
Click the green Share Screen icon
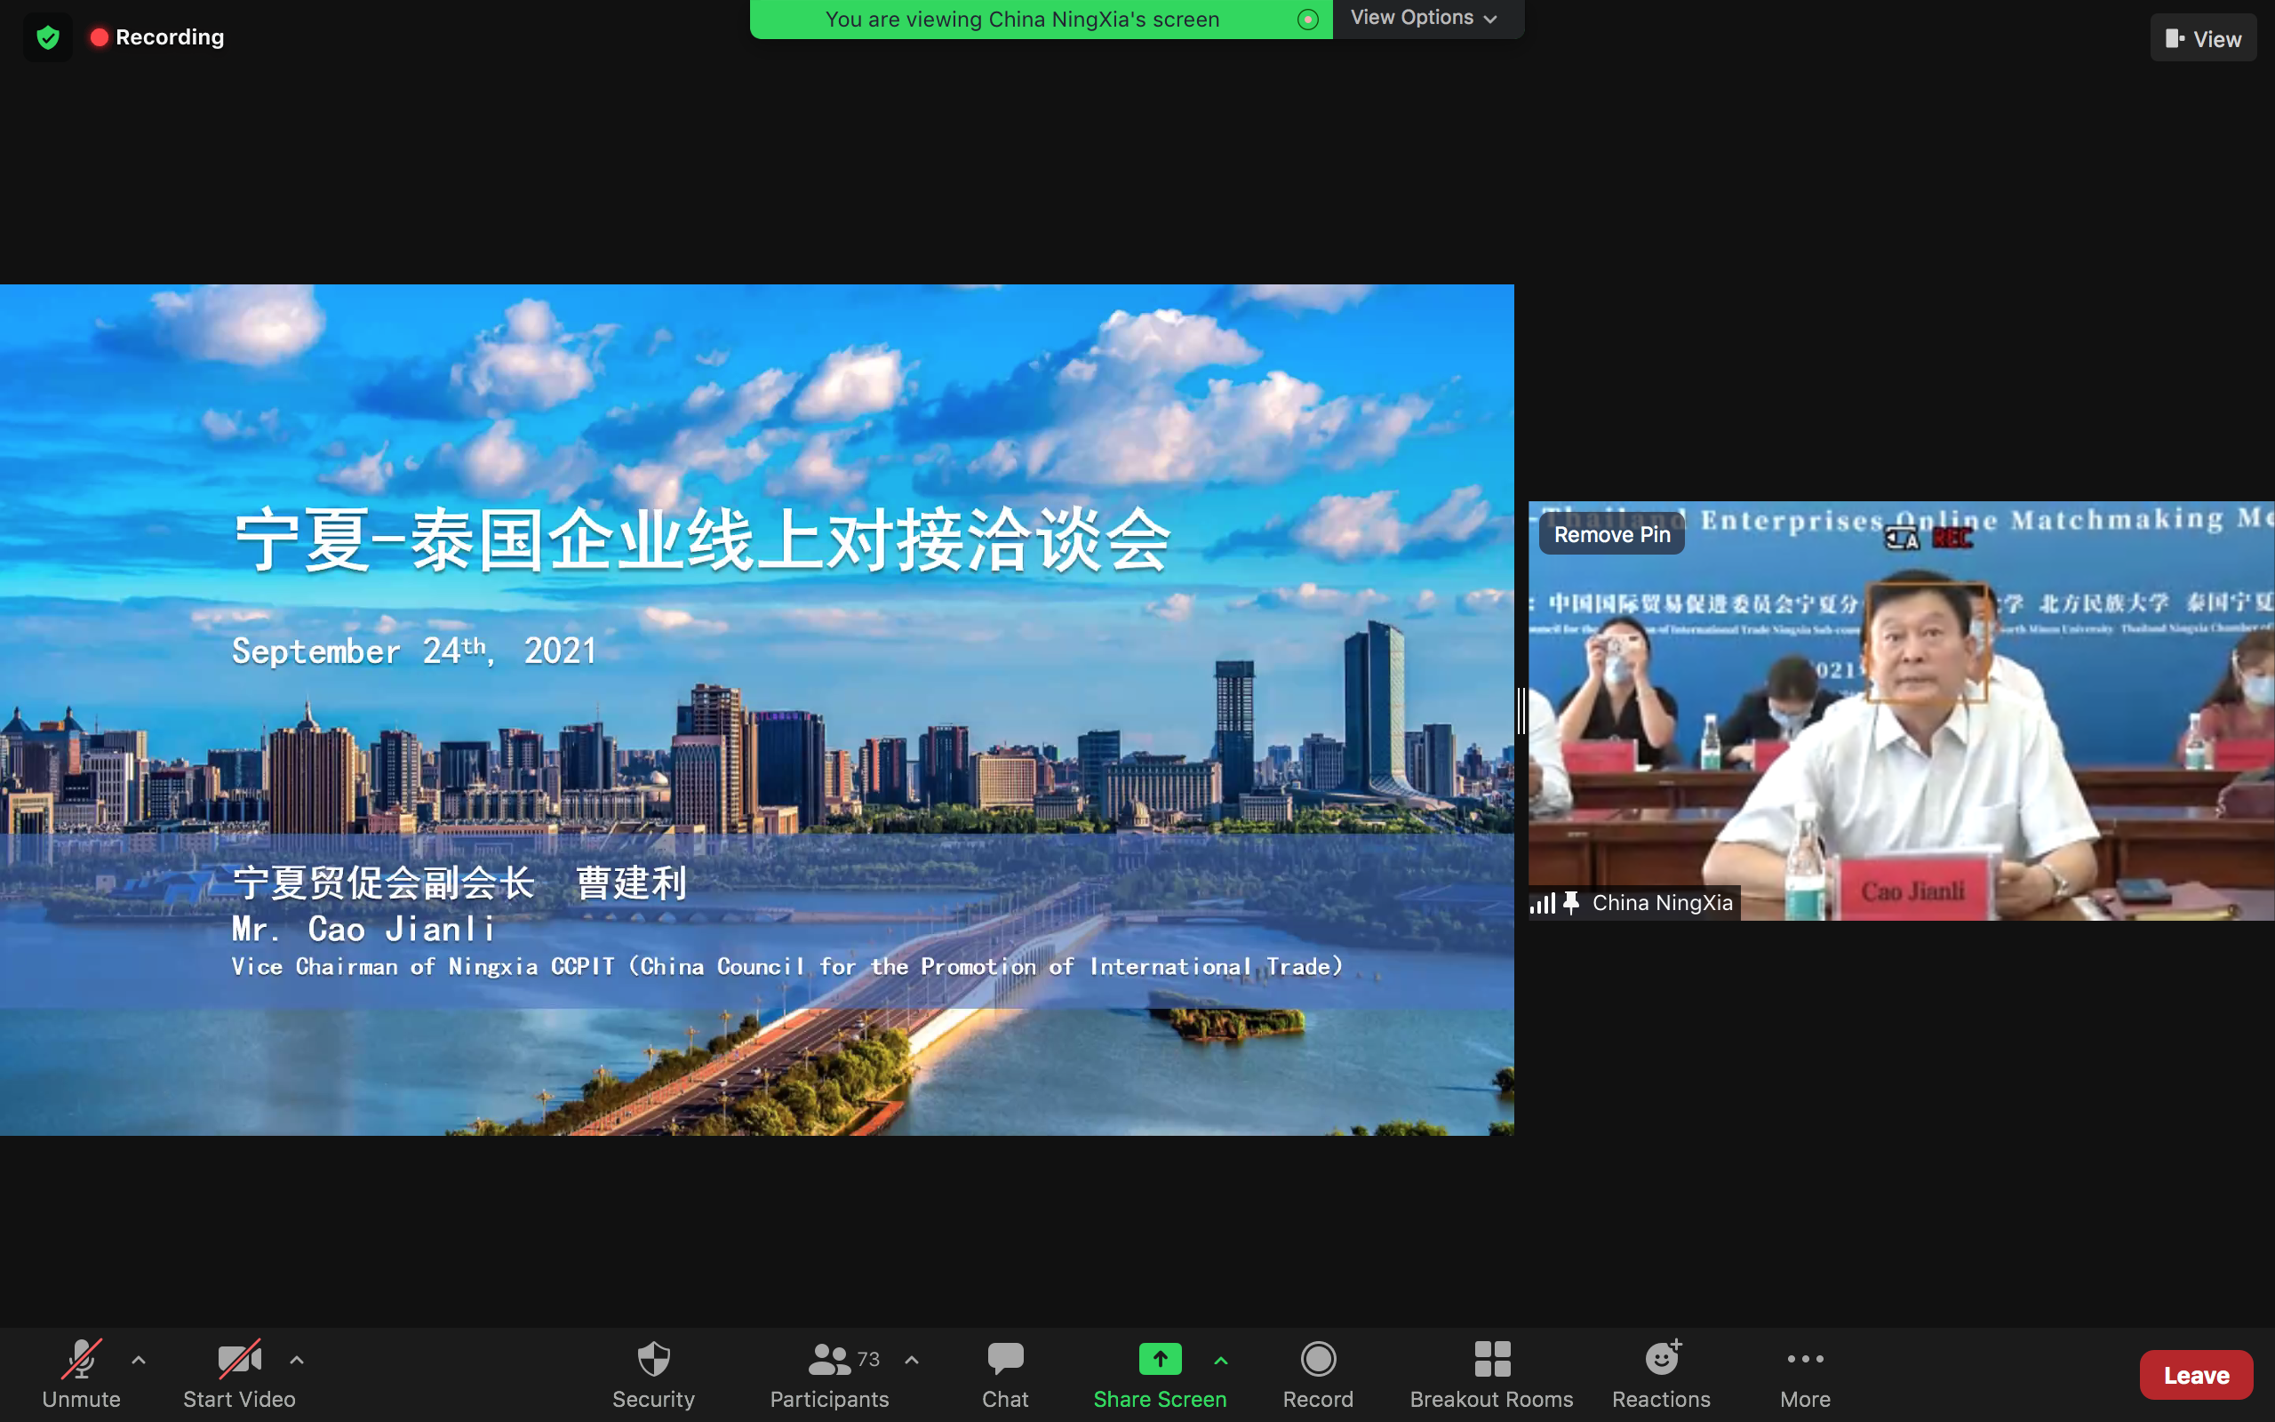1159,1359
